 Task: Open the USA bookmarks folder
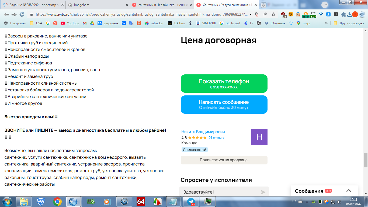point(36,23)
